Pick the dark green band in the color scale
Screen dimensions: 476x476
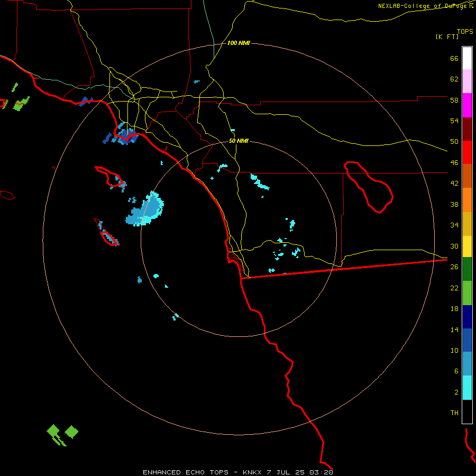pyautogui.click(x=467, y=269)
